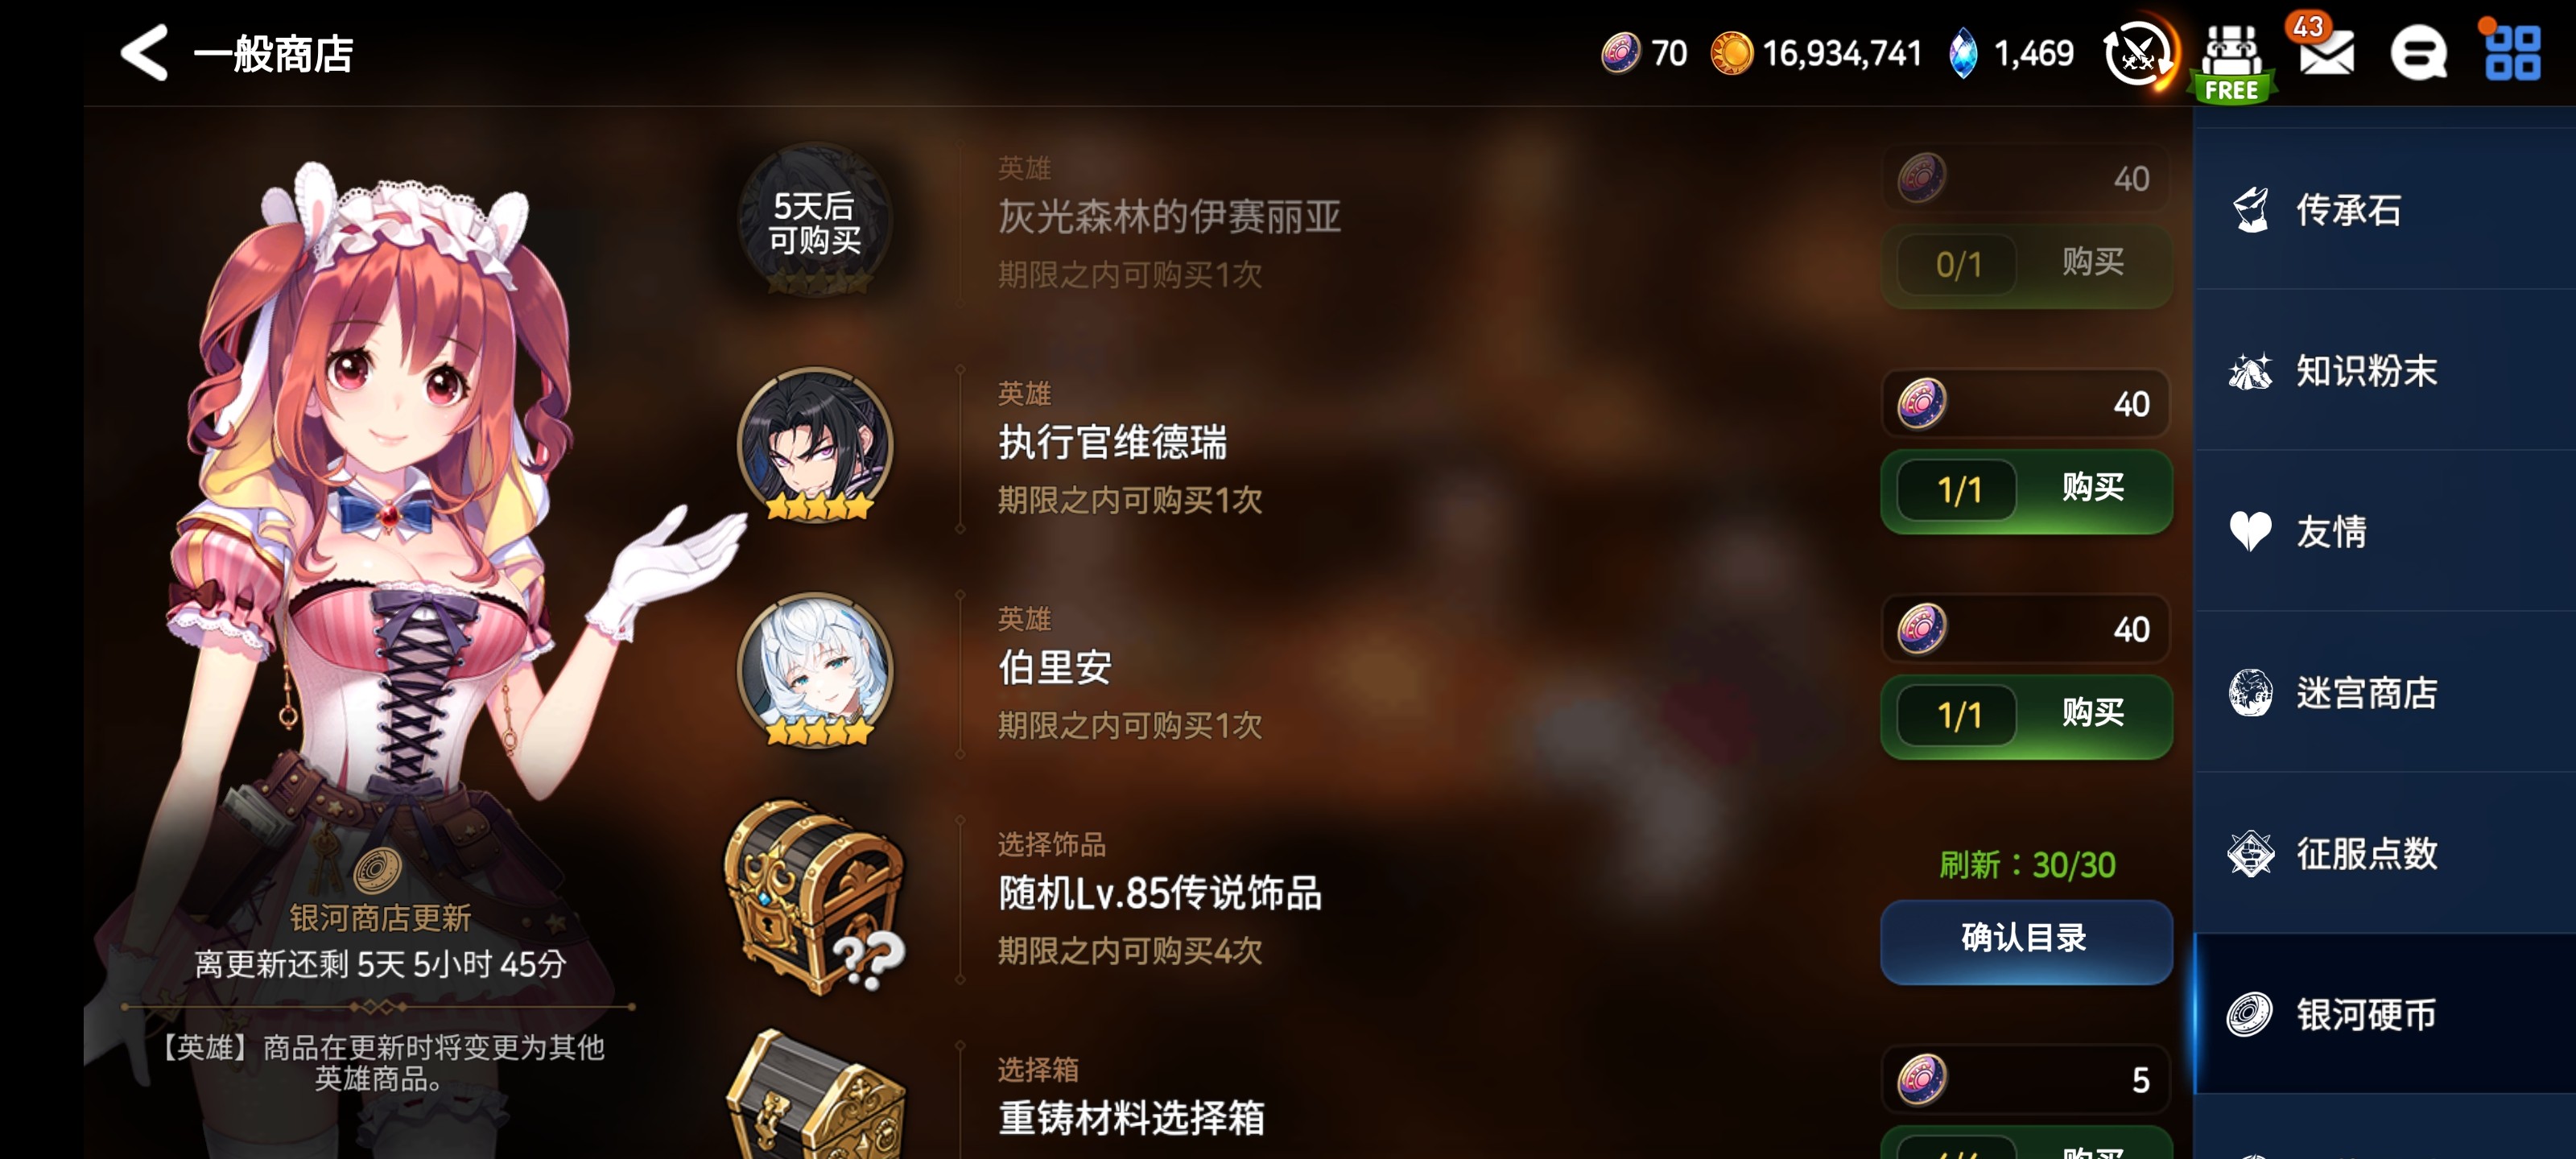Screen dimensions: 2576x1159
Task: Buy hero 执行官维德瑞
Action: pos(2026,490)
